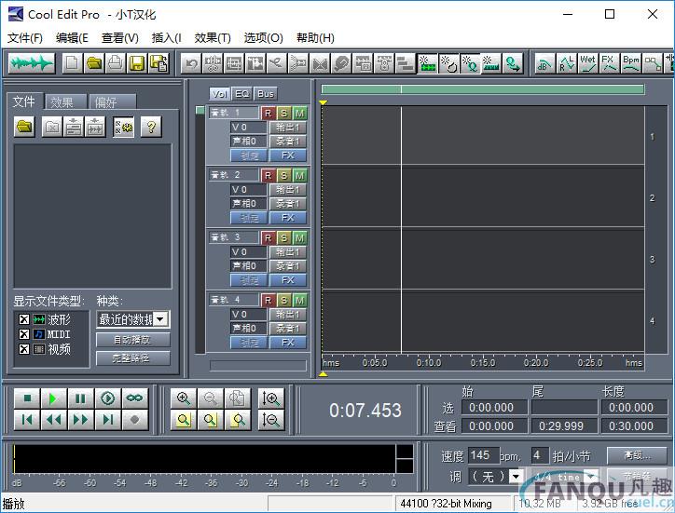Switch to waveform edit view

tap(32, 63)
